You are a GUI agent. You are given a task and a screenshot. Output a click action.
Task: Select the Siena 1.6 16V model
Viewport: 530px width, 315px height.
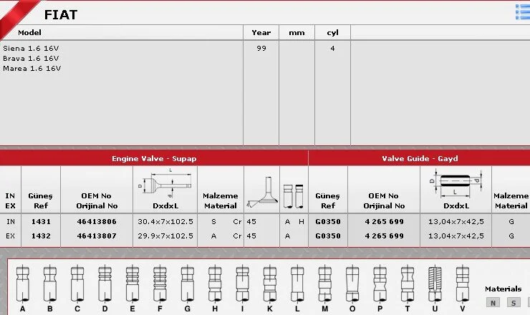pyautogui.click(x=31, y=49)
